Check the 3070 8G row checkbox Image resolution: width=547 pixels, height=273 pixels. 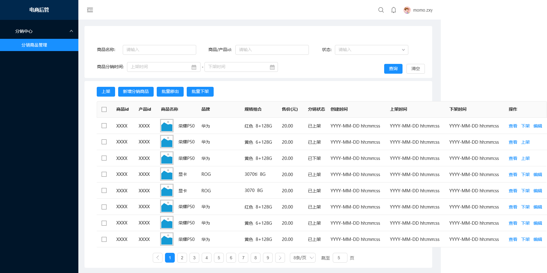coord(104,190)
